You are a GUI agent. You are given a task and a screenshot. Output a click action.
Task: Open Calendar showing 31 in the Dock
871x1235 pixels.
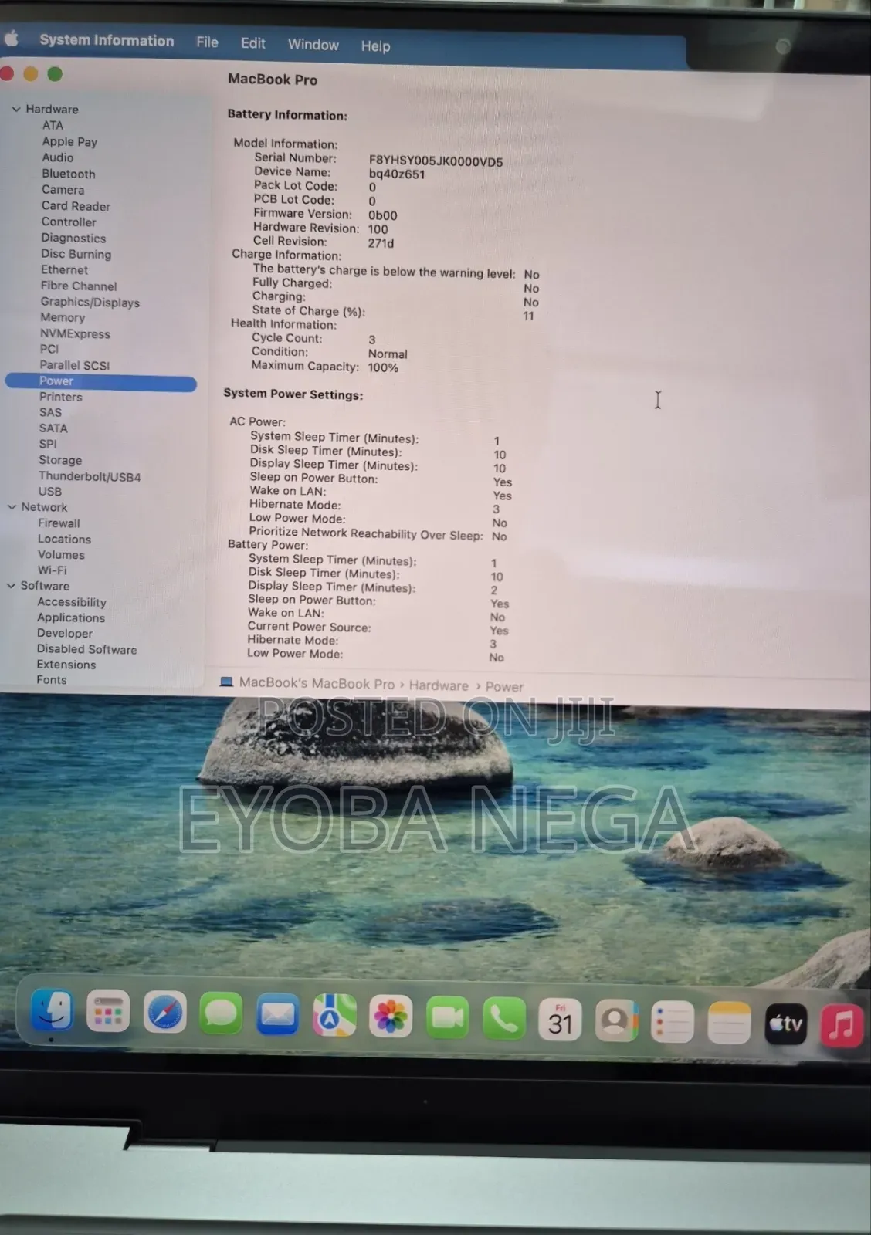560,1020
